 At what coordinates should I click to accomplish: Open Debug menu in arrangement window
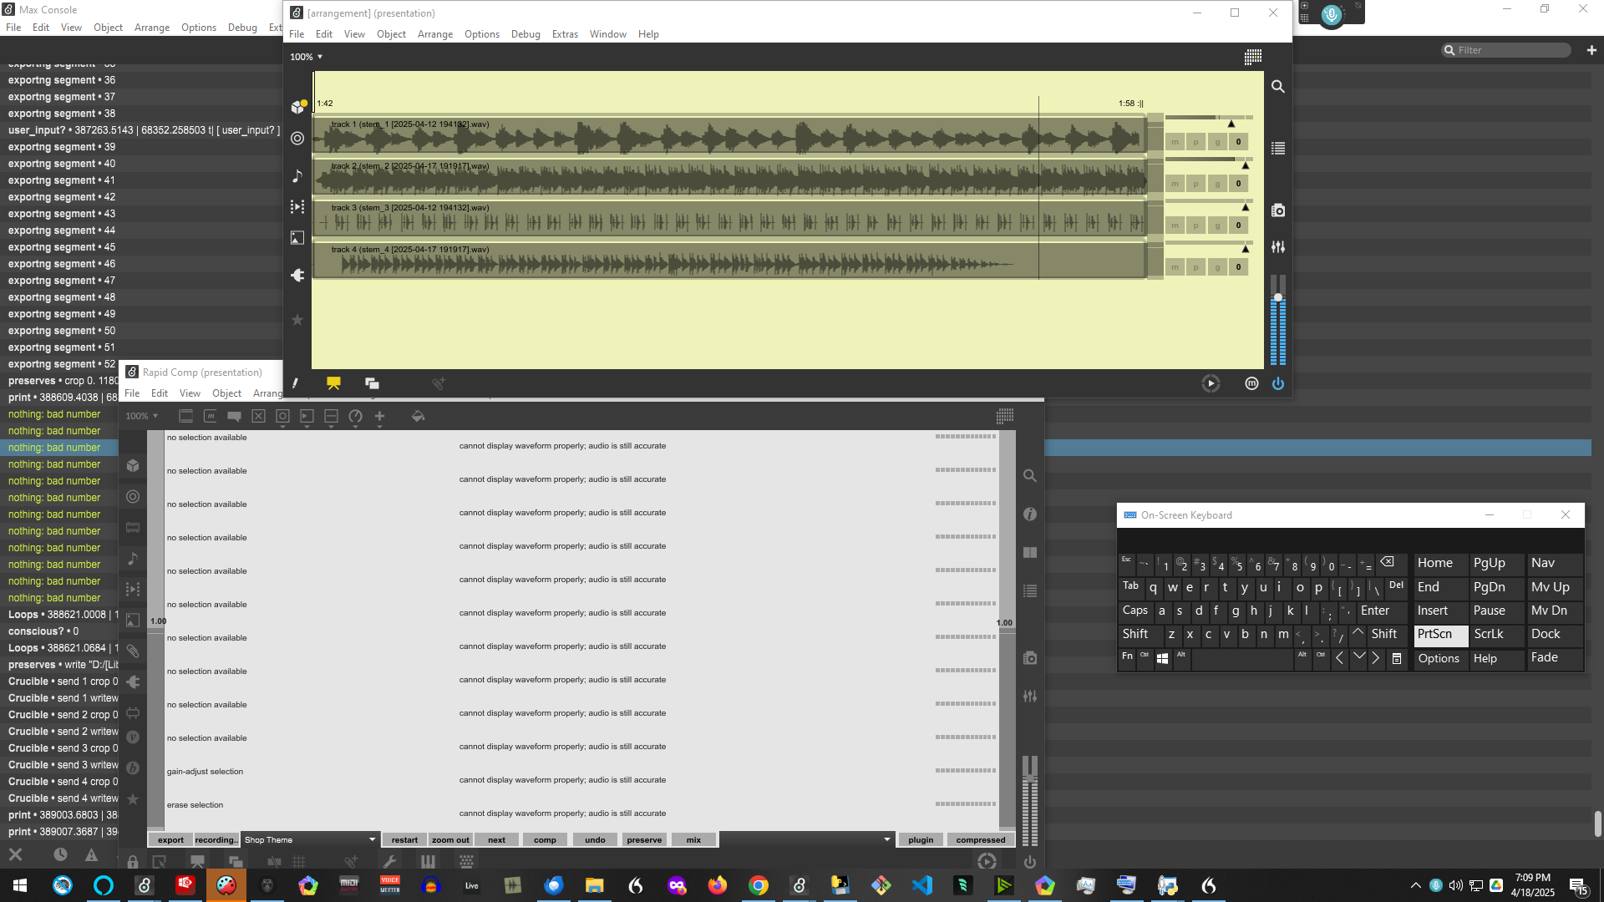525,34
